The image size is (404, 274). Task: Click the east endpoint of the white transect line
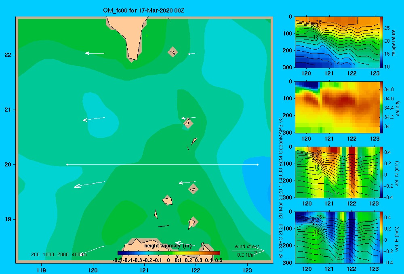[x=258, y=164]
